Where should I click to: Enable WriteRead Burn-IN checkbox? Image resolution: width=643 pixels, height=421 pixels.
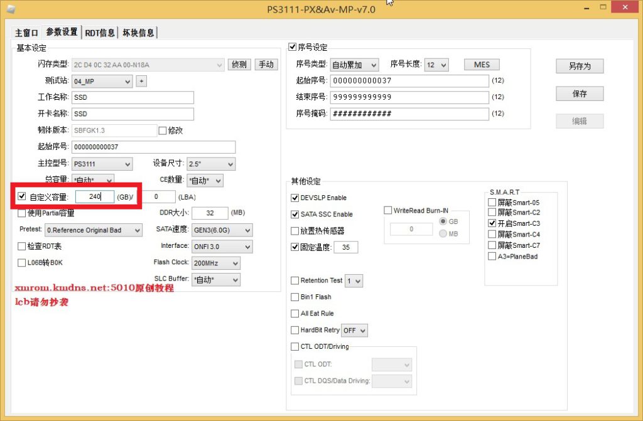coord(387,211)
